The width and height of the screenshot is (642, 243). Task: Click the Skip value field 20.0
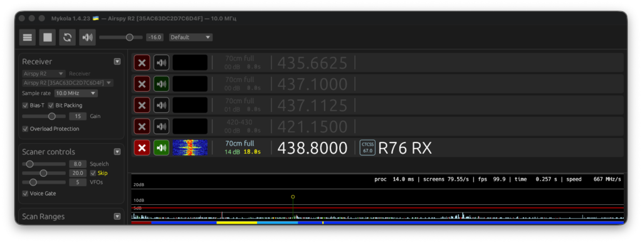[78, 173]
